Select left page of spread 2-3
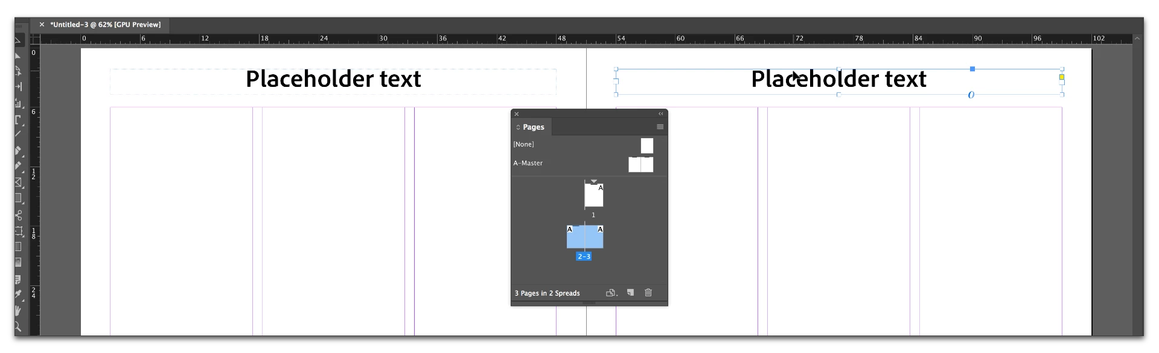 coord(575,237)
